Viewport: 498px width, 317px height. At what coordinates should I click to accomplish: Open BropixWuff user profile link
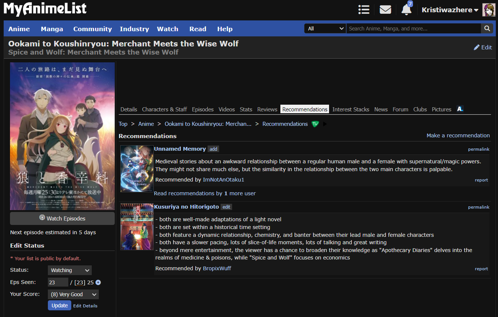[x=217, y=268]
